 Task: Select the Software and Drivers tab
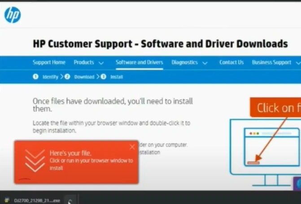(140, 62)
